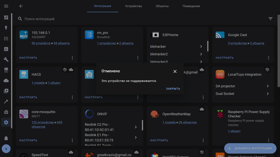The width and height of the screenshot is (280, 157).
Task: Open HACS card three-dot menu
Action: (72, 97)
